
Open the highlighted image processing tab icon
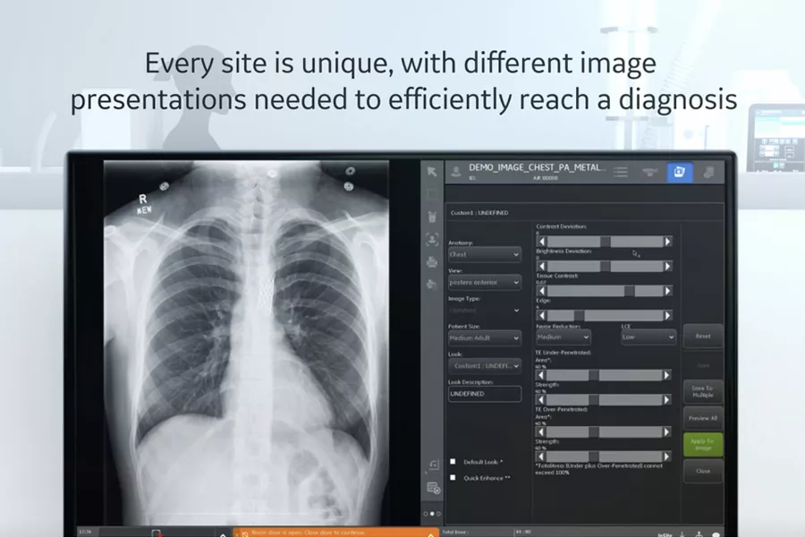coord(679,172)
